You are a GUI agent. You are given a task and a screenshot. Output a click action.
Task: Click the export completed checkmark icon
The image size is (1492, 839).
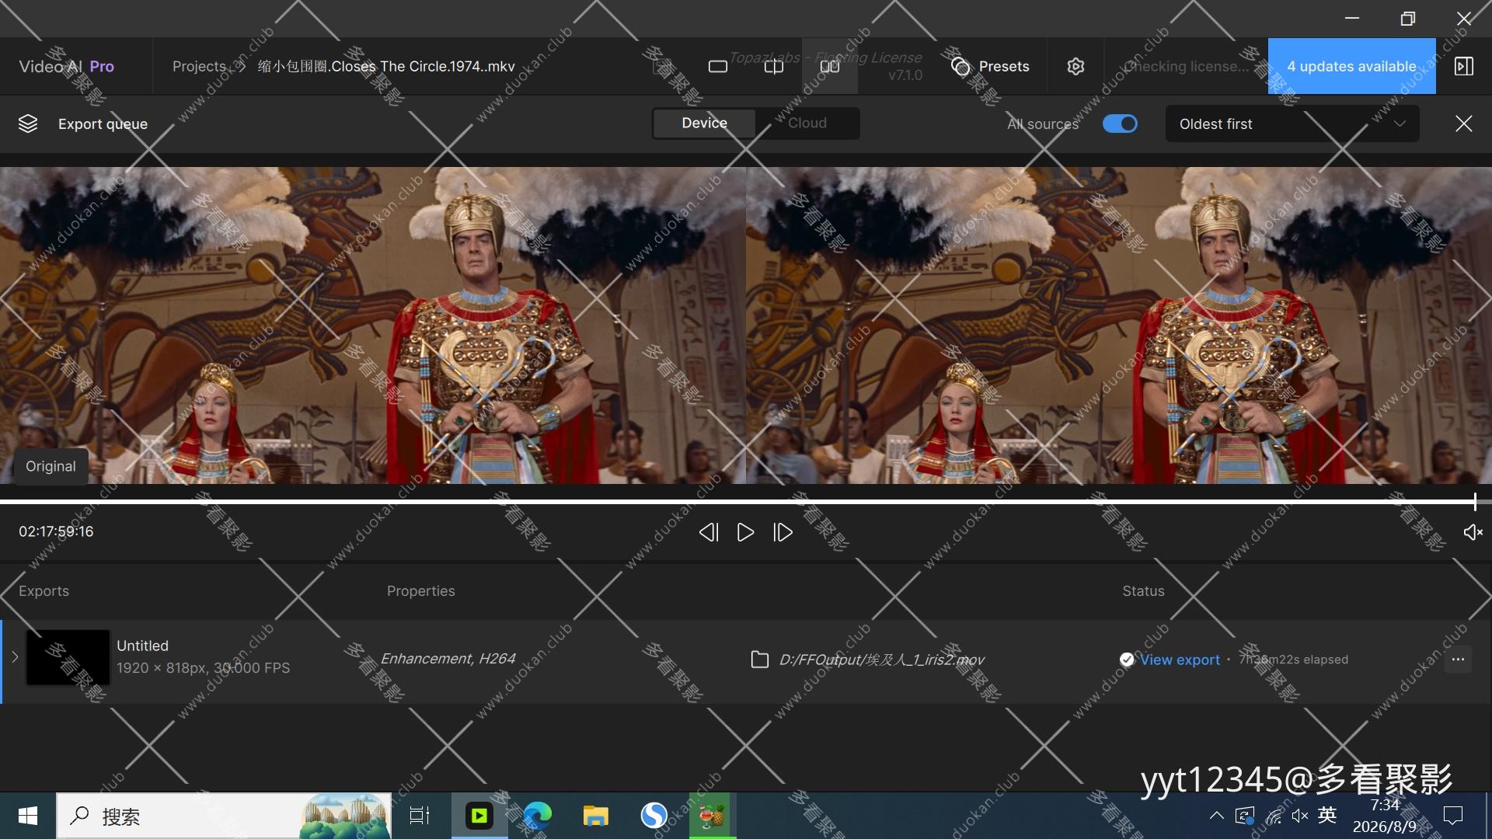pyautogui.click(x=1127, y=660)
